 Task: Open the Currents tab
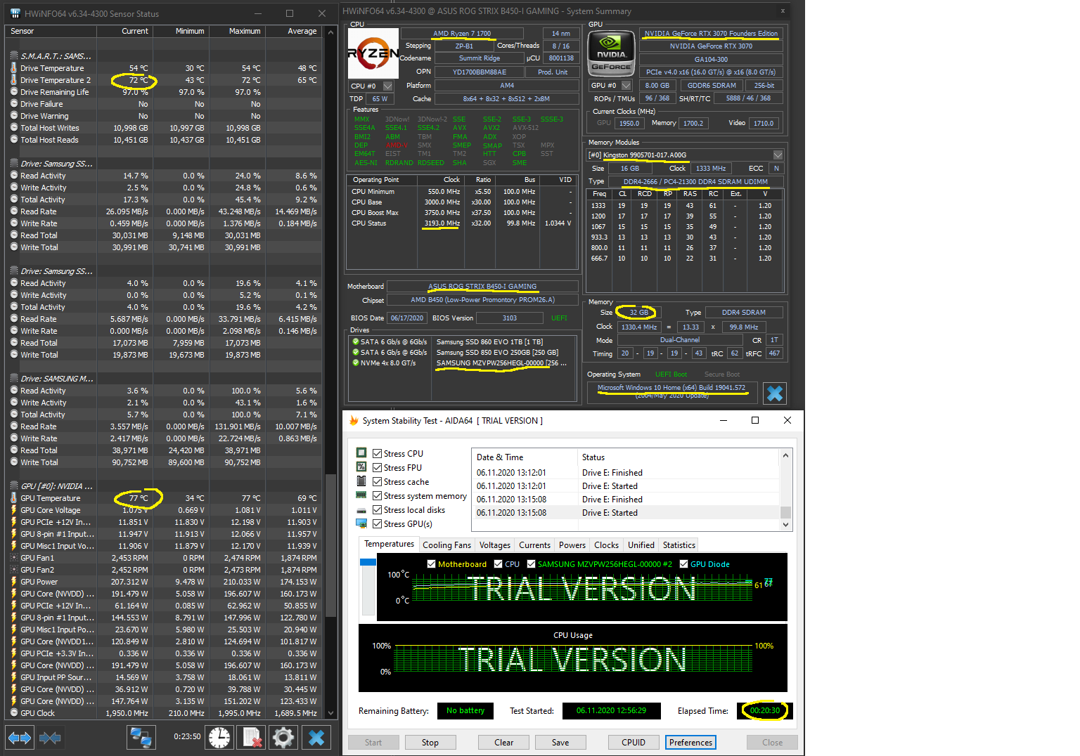point(535,545)
